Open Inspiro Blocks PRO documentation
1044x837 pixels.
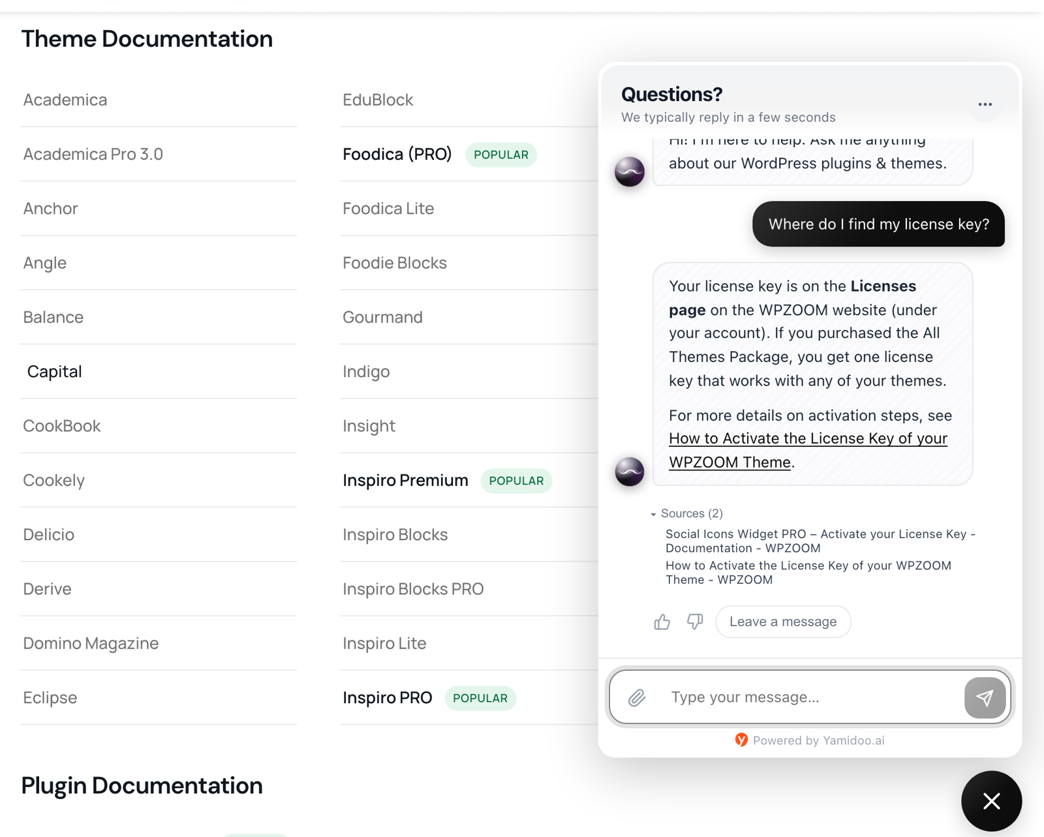413,588
